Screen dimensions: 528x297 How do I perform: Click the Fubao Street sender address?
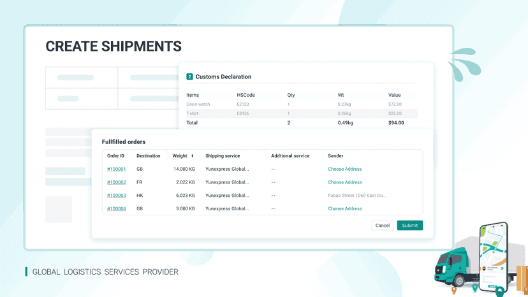click(x=357, y=195)
